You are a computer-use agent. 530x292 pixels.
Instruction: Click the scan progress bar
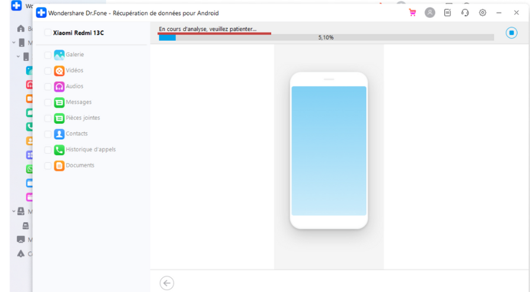click(326, 37)
